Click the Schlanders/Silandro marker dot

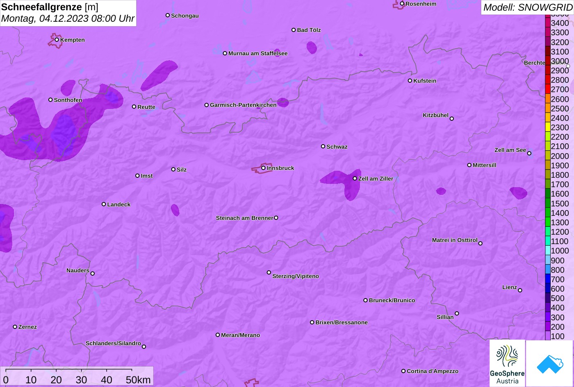coord(144,347)
